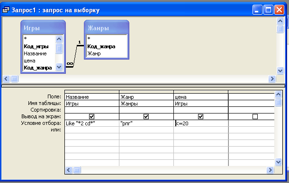
Task: Uncheck Вывод на экран for цена column
Action: click(x=200, y=116)
